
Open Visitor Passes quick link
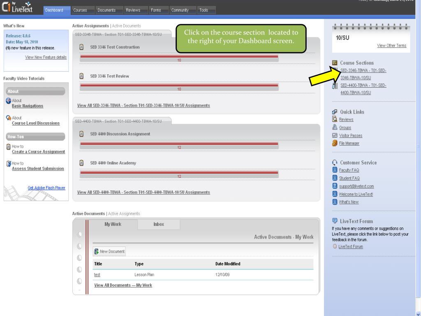(351, 135)
